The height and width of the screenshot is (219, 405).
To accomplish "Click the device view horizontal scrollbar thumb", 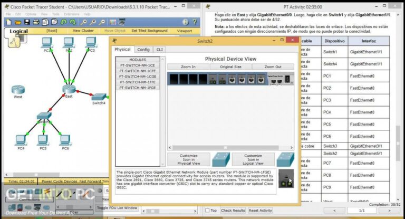I will coord(225,148).
